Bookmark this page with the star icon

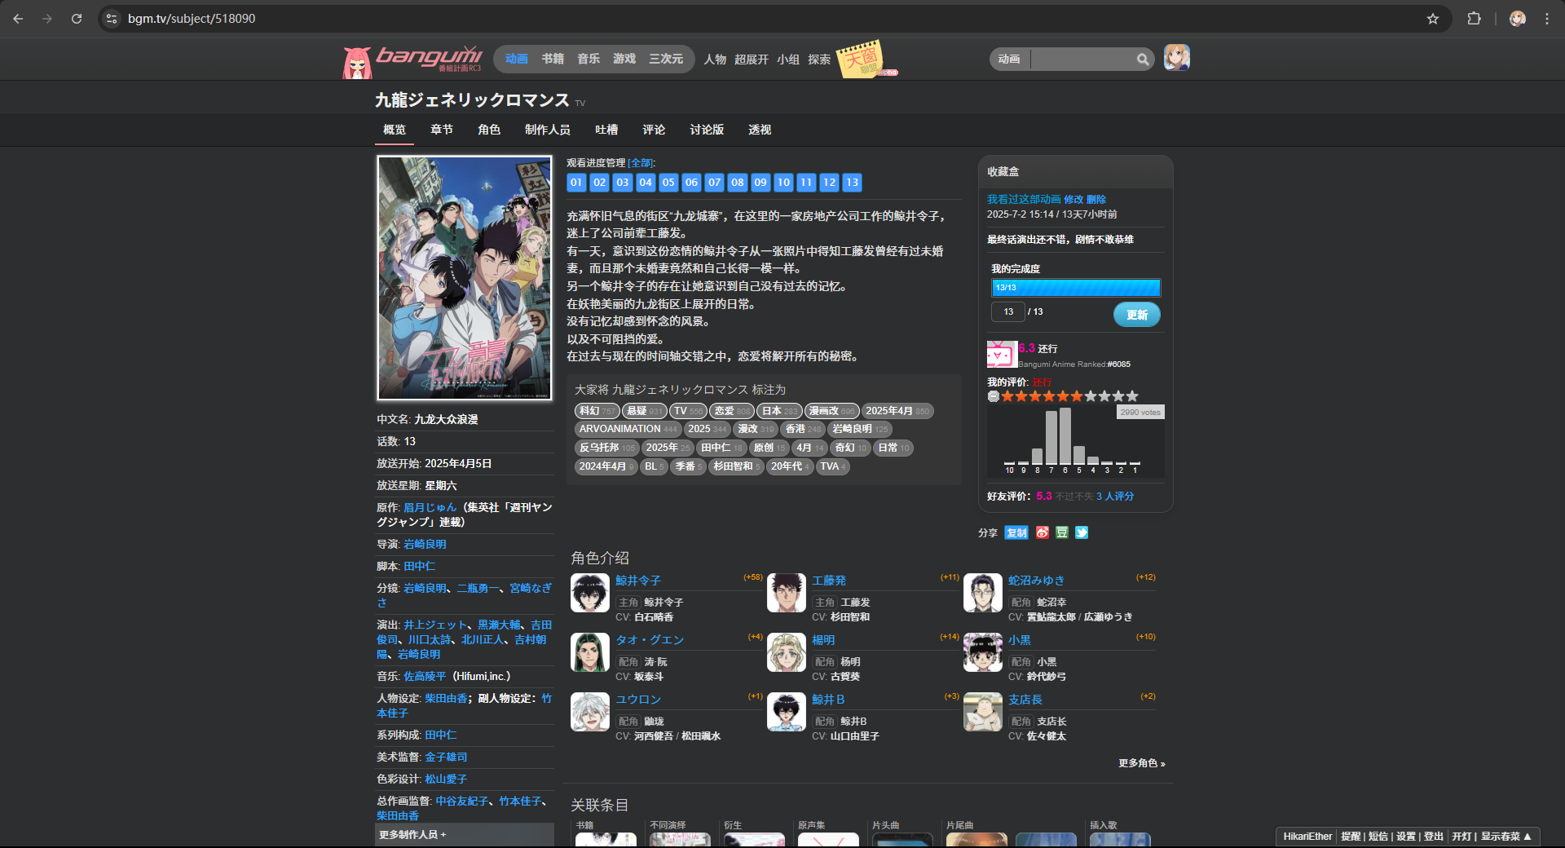[1432, 18]
